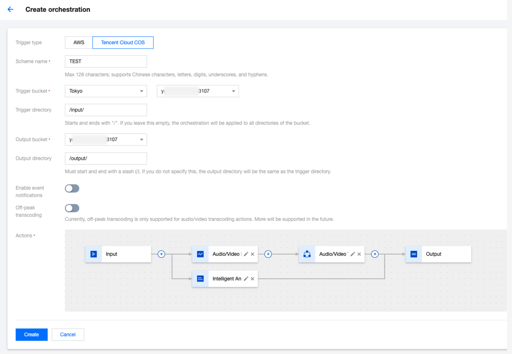
Task: Focus the Output directory input field
Action: [106, 158]
